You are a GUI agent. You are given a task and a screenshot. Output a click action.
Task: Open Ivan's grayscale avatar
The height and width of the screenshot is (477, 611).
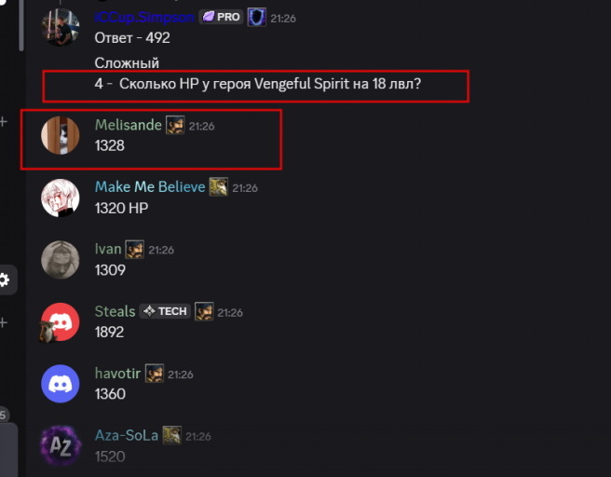[61, 260]
